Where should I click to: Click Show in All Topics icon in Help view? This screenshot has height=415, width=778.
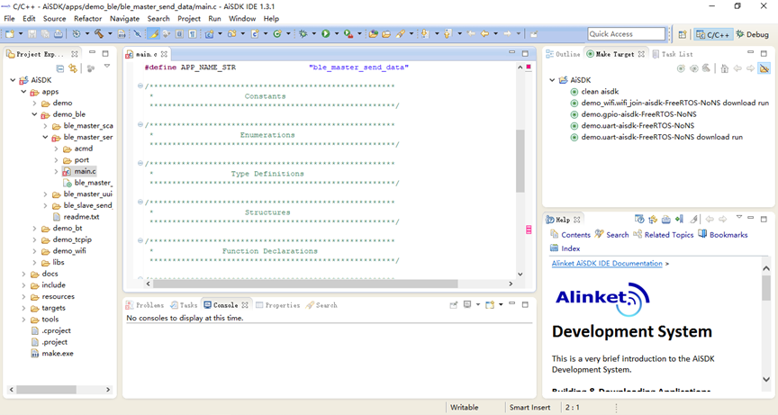click(x=653, y=219)
